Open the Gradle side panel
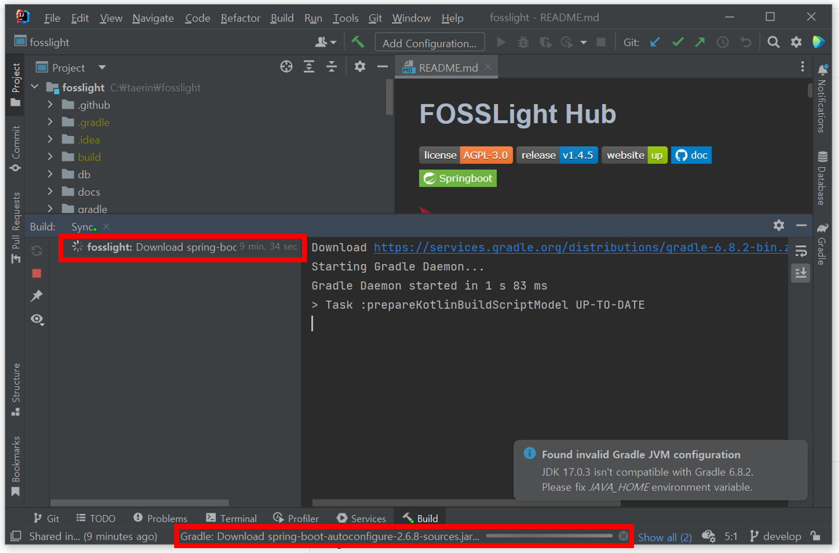 822,244
